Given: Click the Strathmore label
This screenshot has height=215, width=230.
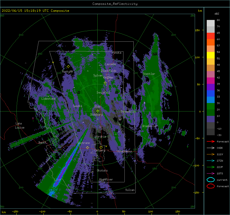Looking at the screenshot, I should click(x=124, y=151).
